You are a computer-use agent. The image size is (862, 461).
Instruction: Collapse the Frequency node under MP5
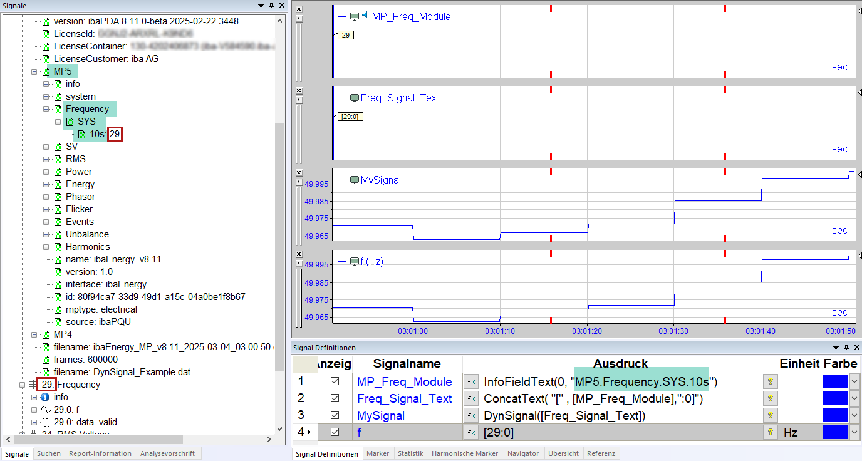click(x=46, y=109)
